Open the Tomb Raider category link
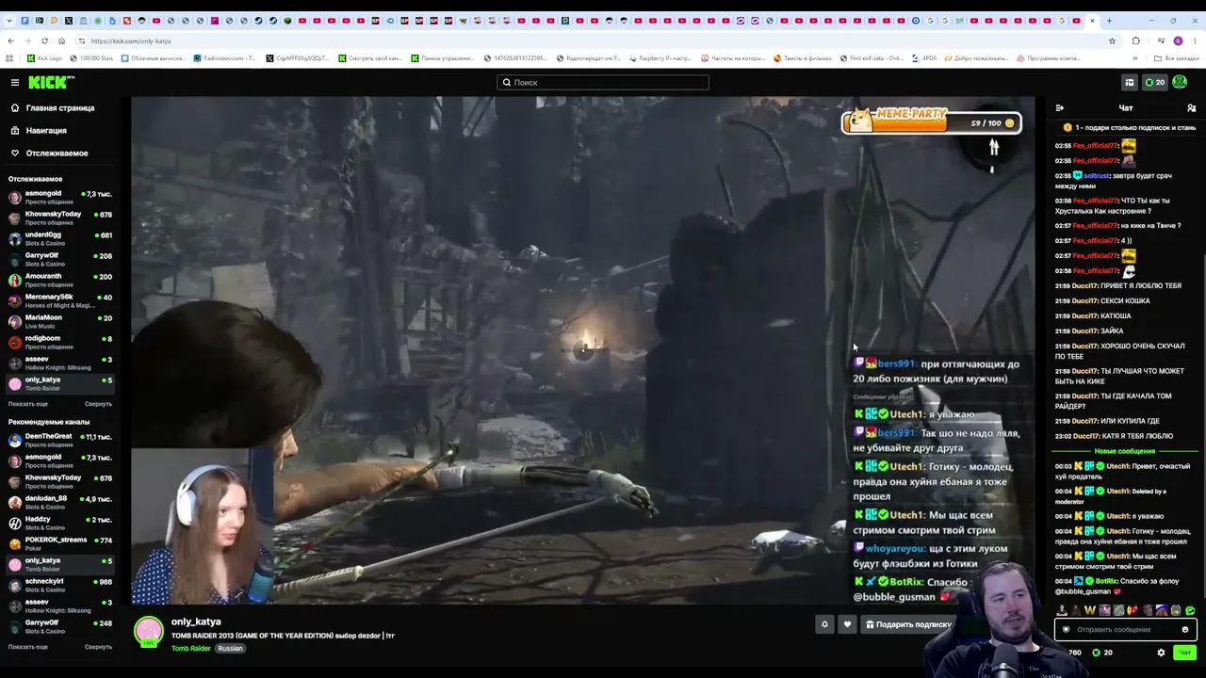Viewport: 1206px width, 678px height. click(191, 649)
